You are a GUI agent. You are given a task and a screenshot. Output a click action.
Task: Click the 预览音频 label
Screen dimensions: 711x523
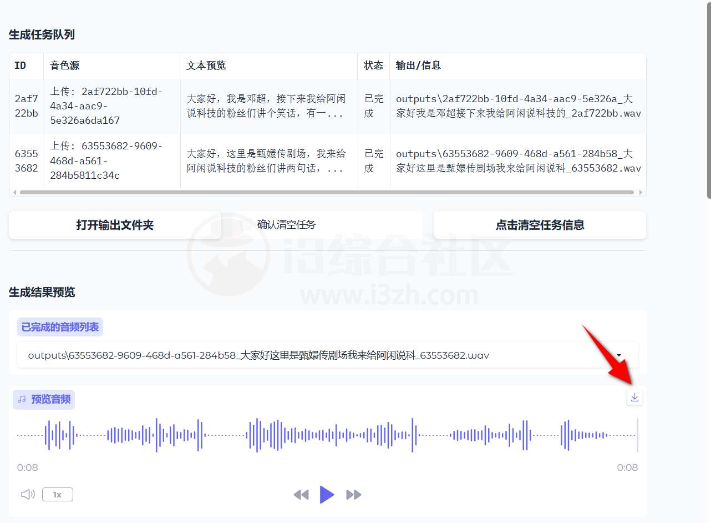point(44,399)
